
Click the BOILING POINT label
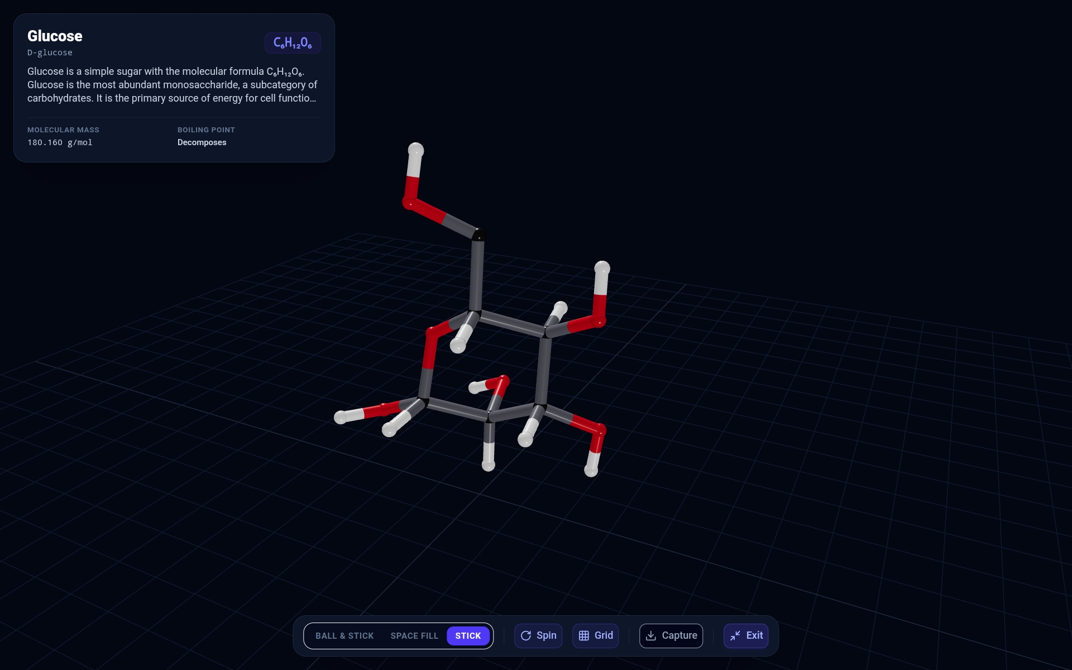pyautogui.click(x=206, y=130)
